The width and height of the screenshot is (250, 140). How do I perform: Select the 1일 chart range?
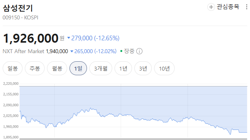coord(78,68)
